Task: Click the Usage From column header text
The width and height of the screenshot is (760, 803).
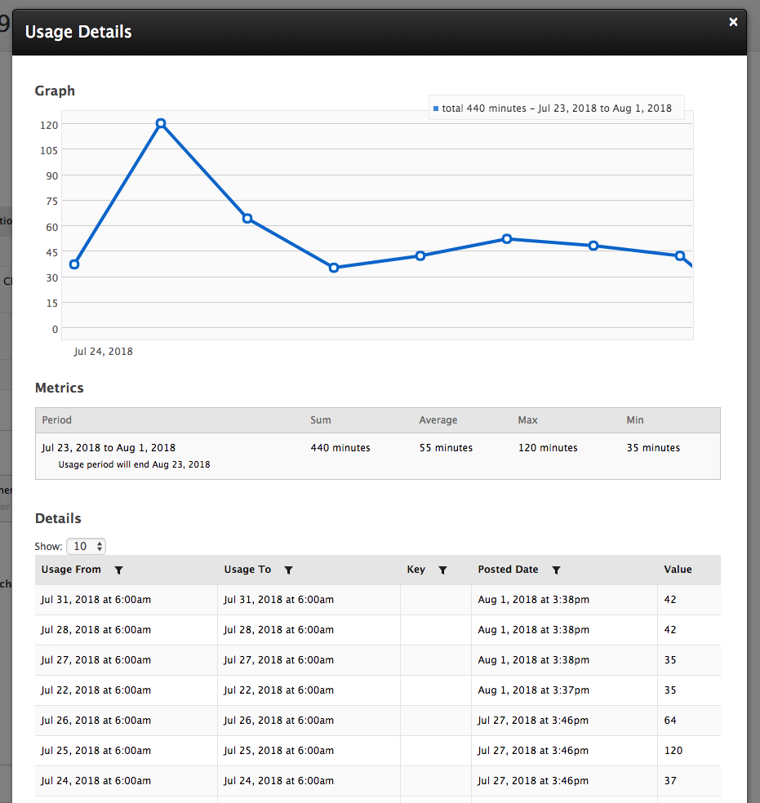Action: (x=71, y=570)
